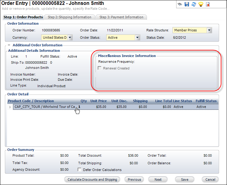Click Calculate Discounts and Shipping button
This screenshot has height=185, width=227.
pyautogui.click(x=92, y=180)
